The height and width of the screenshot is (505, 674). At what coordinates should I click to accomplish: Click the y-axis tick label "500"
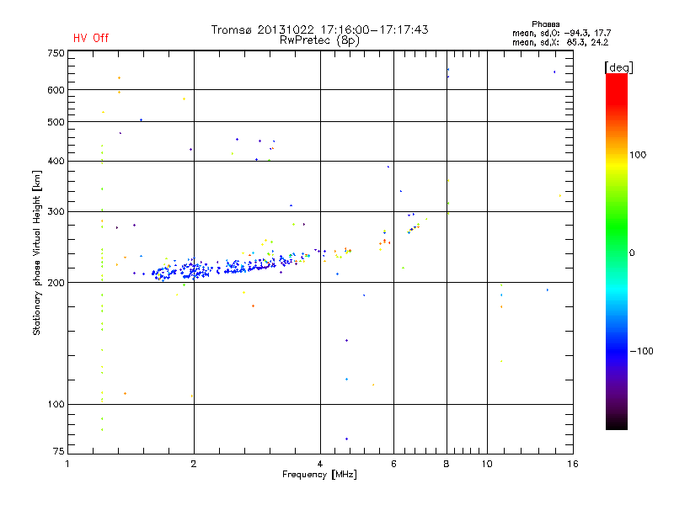pyautogui.click(x=56, y=122)
